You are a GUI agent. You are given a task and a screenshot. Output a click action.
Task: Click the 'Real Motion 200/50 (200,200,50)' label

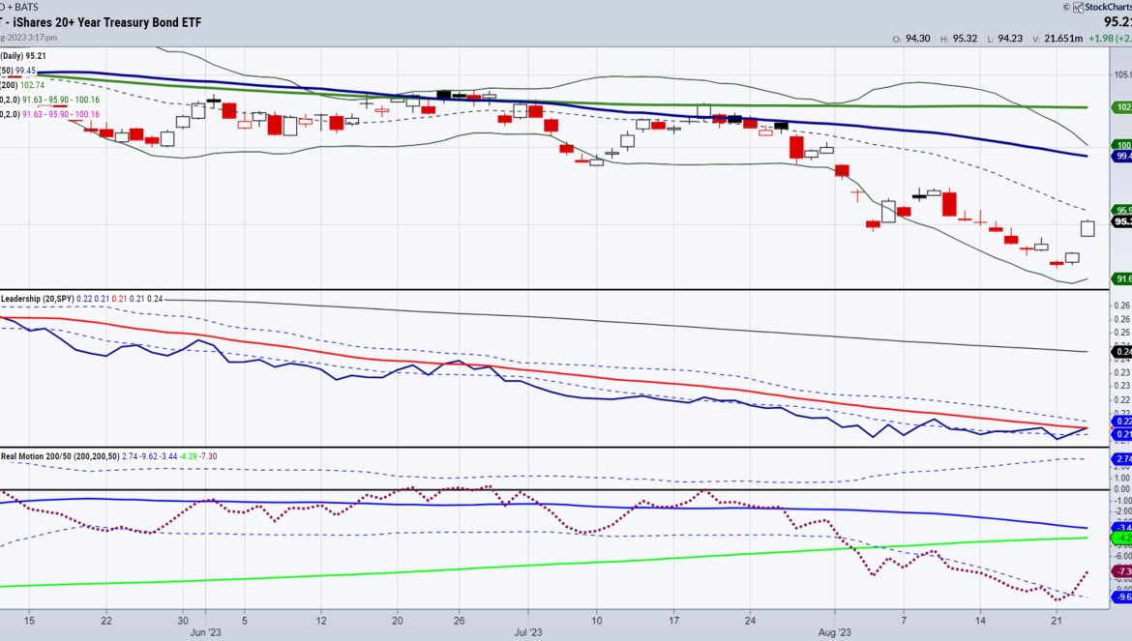tap(60, 456)
